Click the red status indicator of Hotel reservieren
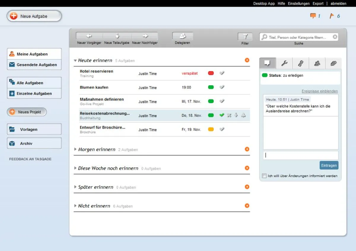The height and width of the screenshot is (251, 356). (211, 73)
